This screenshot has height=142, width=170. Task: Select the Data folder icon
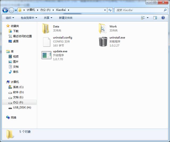click(46, 29)
